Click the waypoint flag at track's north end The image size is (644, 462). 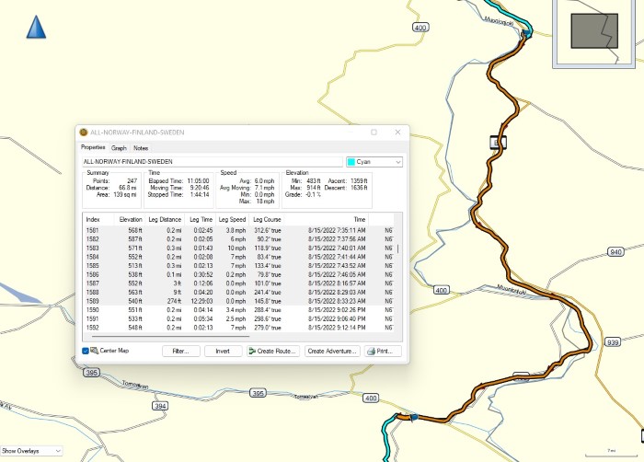click(x=526, y=34)
